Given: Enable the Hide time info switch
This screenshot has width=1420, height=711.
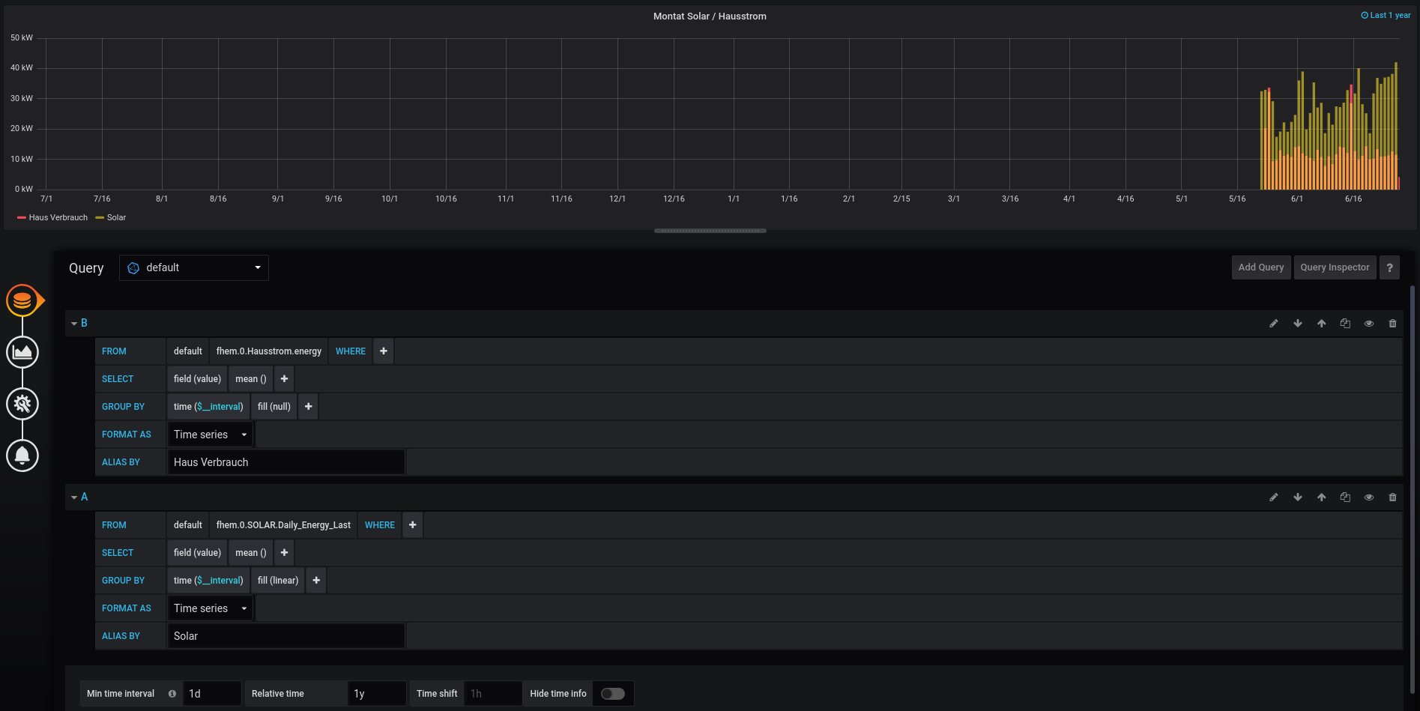Looking at the screenshot, I should point(612,694).
